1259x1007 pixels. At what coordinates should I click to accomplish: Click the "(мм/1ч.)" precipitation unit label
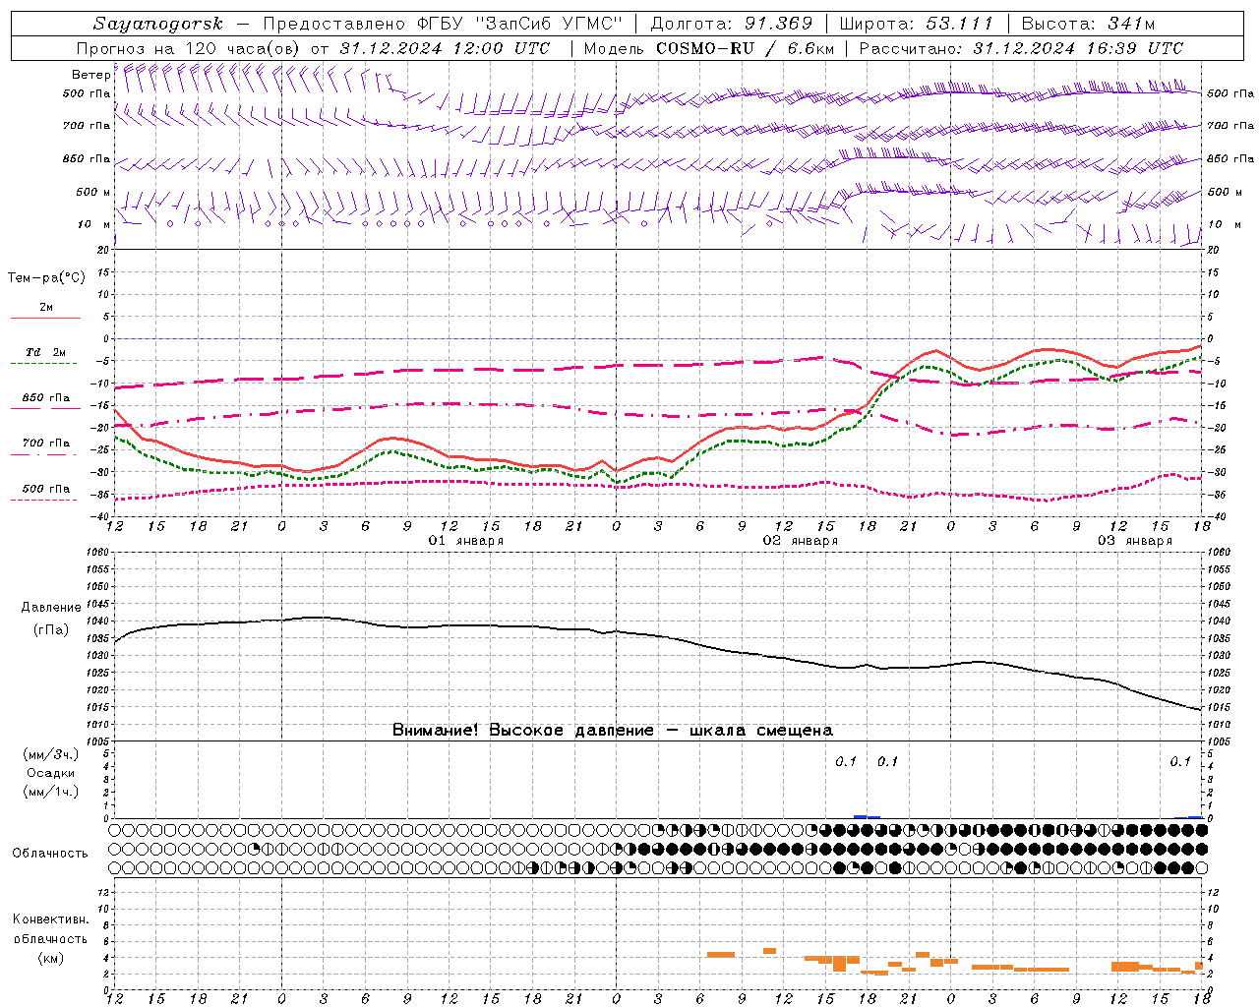[x=51, y=792]
